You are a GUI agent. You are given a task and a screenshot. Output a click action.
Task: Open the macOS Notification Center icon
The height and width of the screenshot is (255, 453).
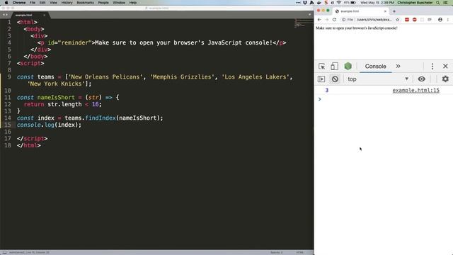click(x=446, y=3)
